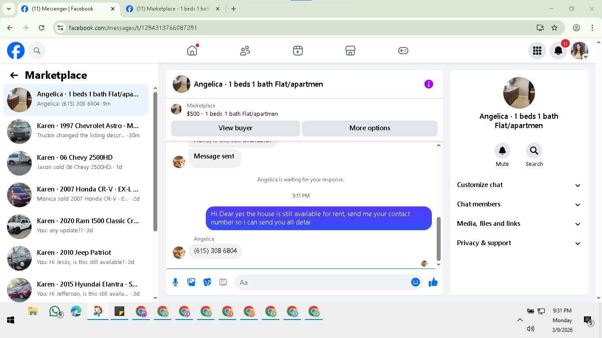Open the purple conversation information icon
The width and height of the screenshot is (602, 338).
coord(429,84)
